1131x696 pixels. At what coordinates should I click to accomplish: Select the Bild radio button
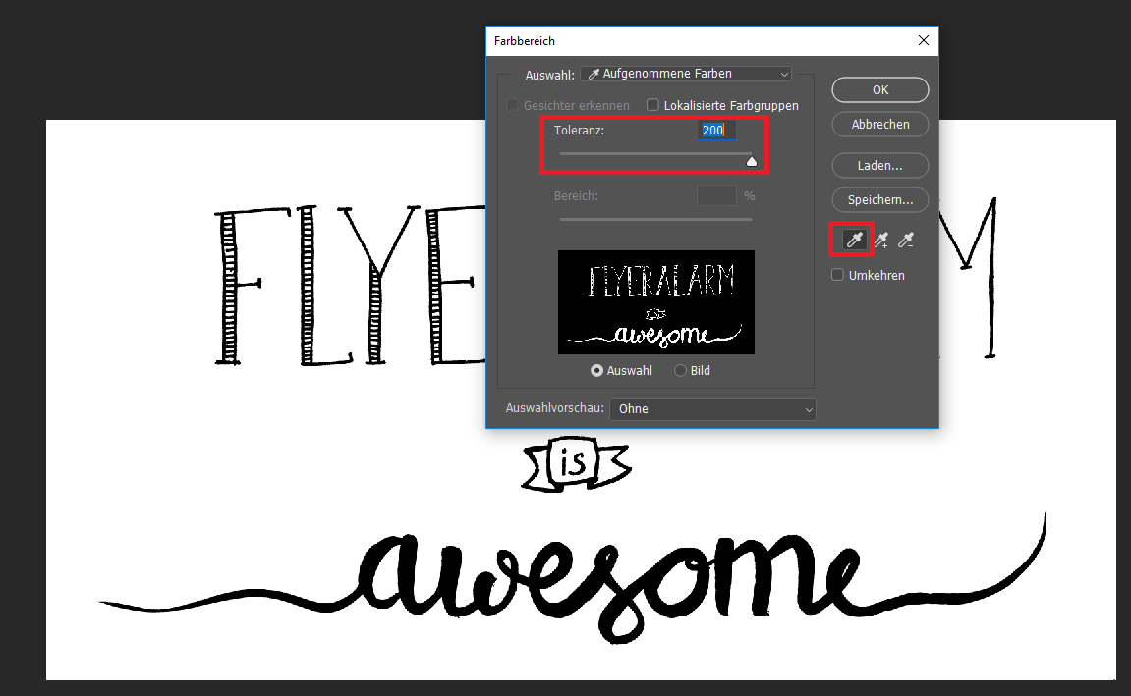(681, 371)
